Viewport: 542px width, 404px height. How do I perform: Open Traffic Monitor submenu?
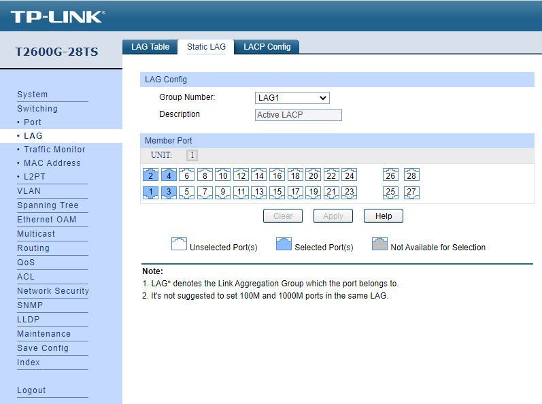pyautogui.click(x=54, y=150)
